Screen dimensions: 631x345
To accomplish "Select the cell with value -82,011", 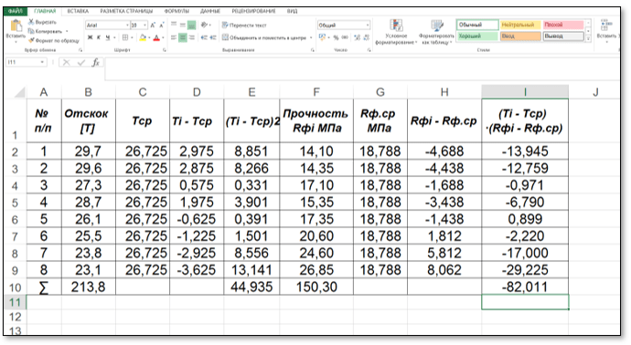I will 525,287.
